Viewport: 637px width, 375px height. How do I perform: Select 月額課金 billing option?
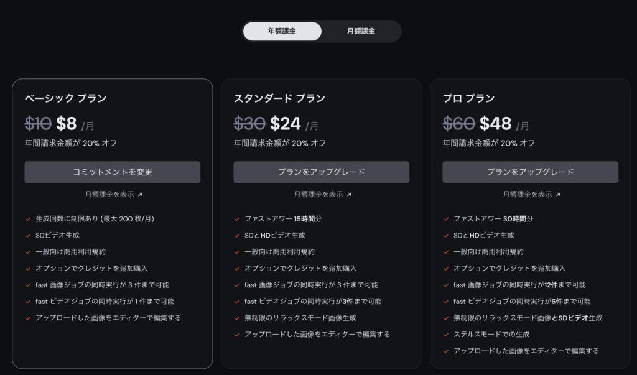[x=361, y=31]
